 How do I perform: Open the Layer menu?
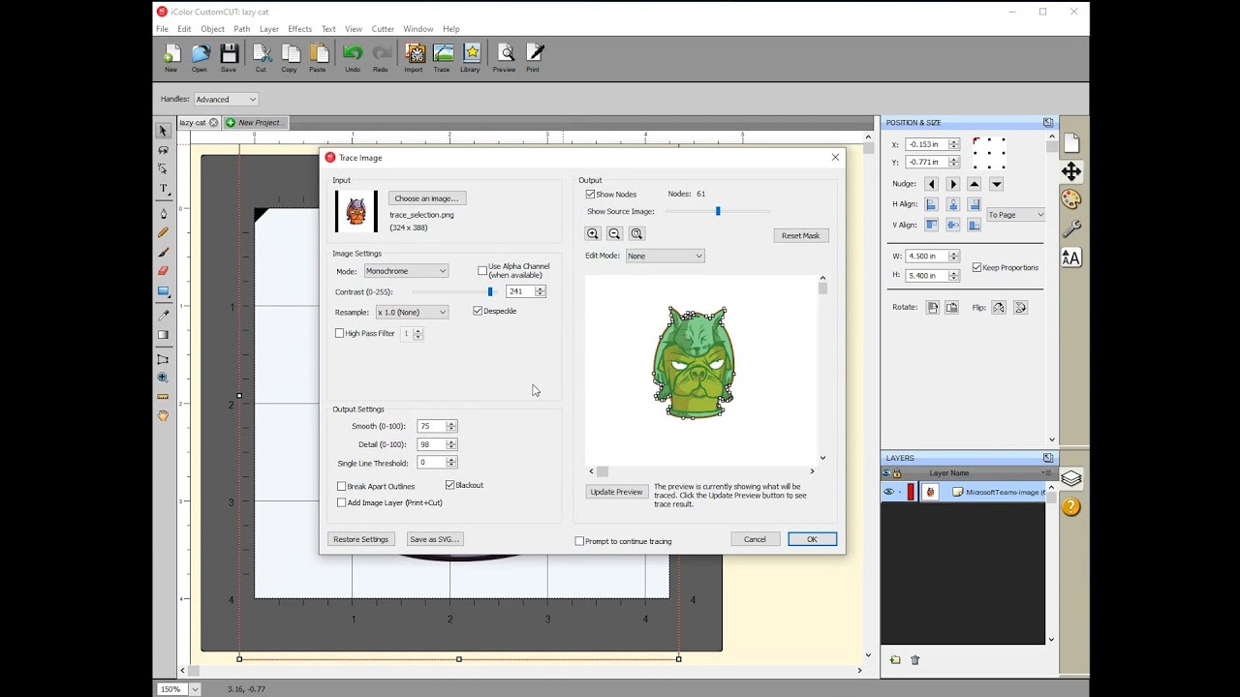pos(269,29)
